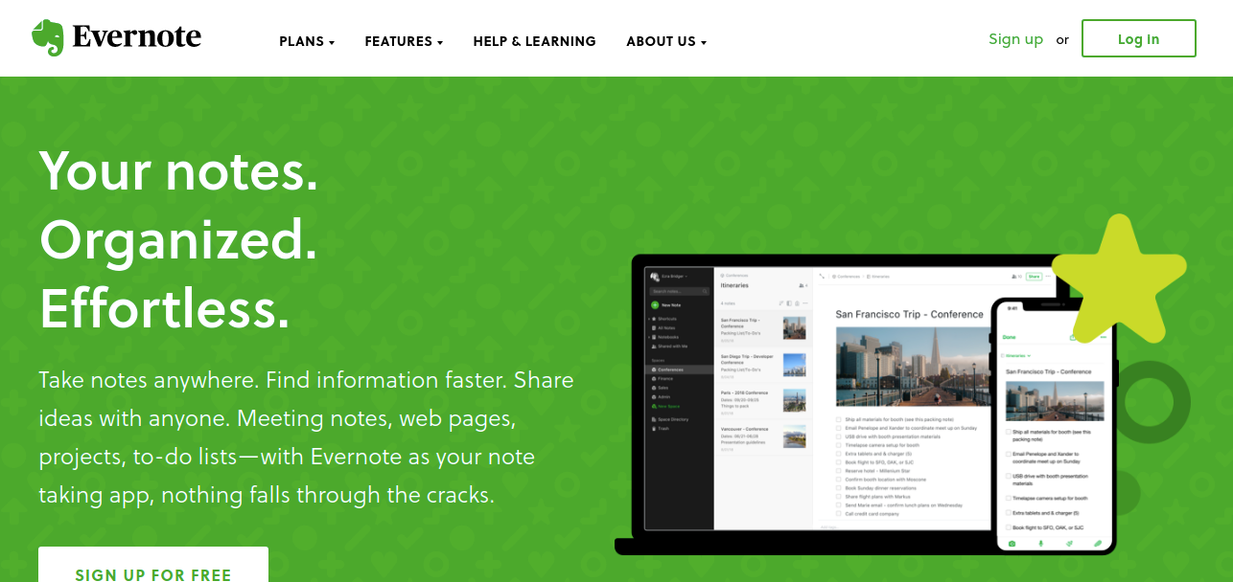Expand the PLANS dropdown menu
The width and height of the screenshot is (1233, 582).
307,41
